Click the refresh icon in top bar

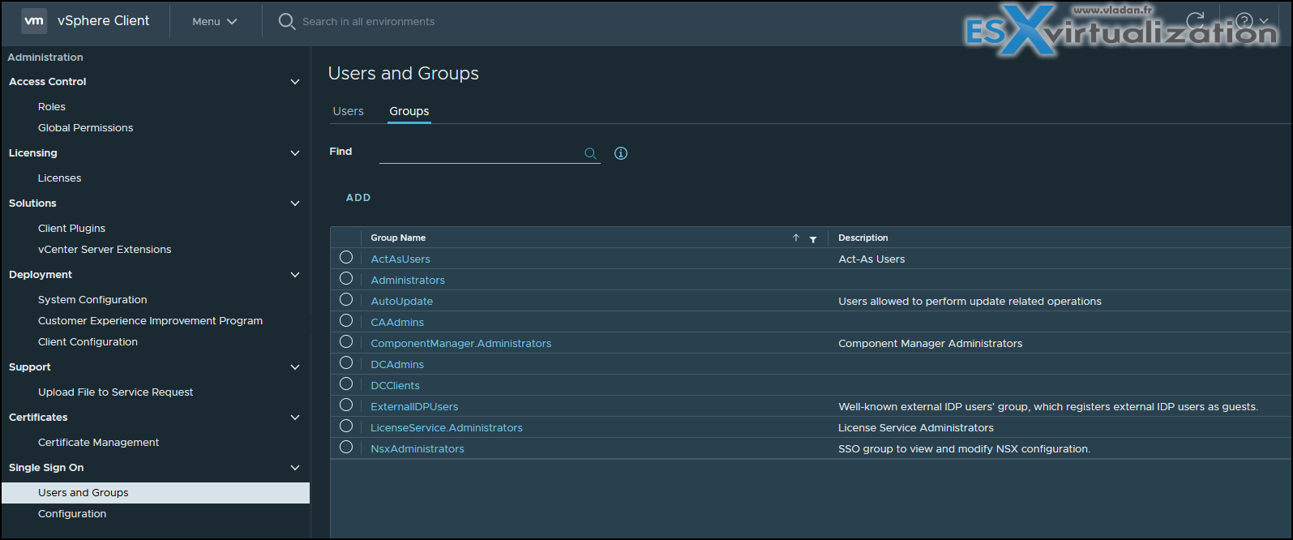pyautogui.click(x=1195, y=20)
